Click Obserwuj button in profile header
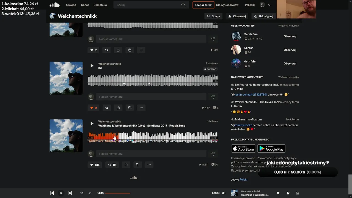The height and width of the screenshot is (198, 352). (237, 16)
